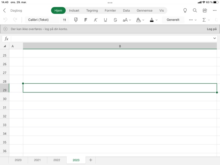220x165 pixels.
Task: Open more formatting options in toolbar
Action: 192,20
